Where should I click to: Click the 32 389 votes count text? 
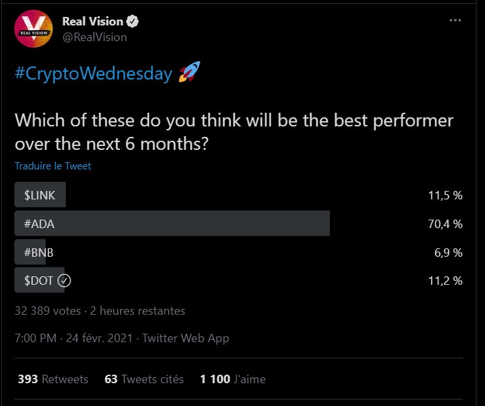47,311
